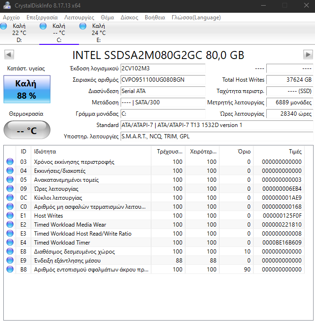Screen dimensions: 315x322
Task: Go to previous disk with left arrow
Action: tap(9, 55)
